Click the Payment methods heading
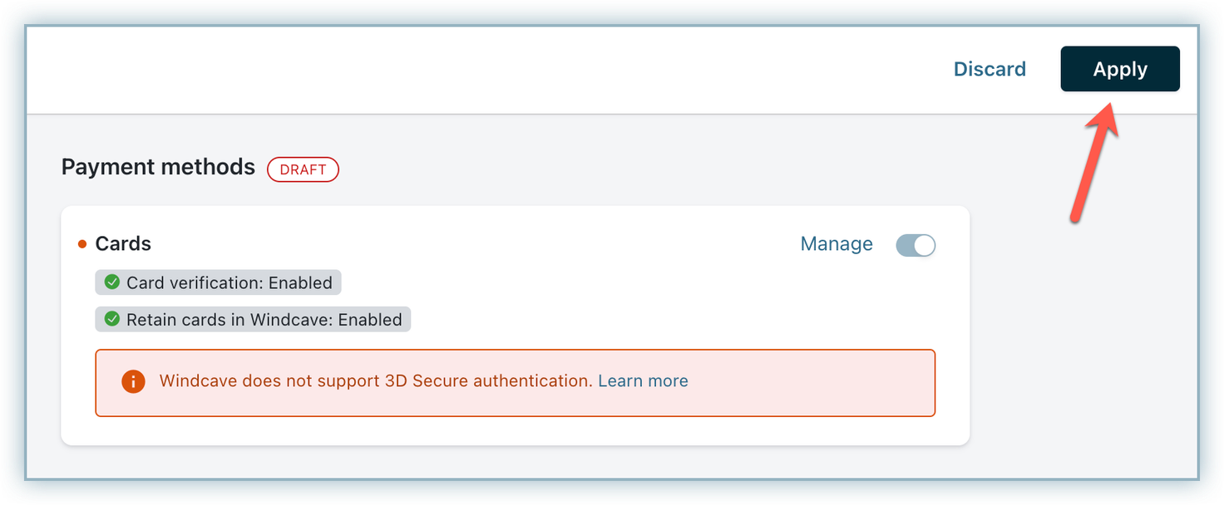The height and width of the screenshot is (505, 1224). [x=158, y=167]
